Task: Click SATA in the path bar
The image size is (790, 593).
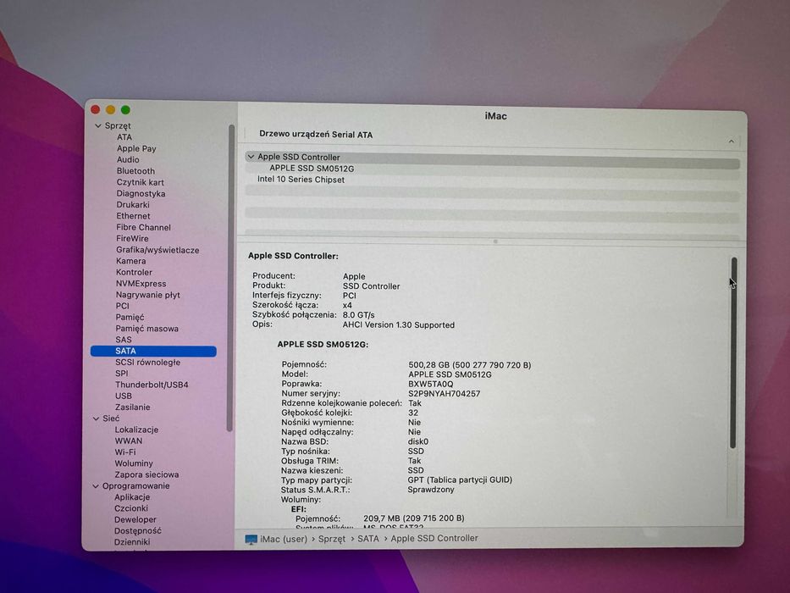Action: [x=367, y=539]
